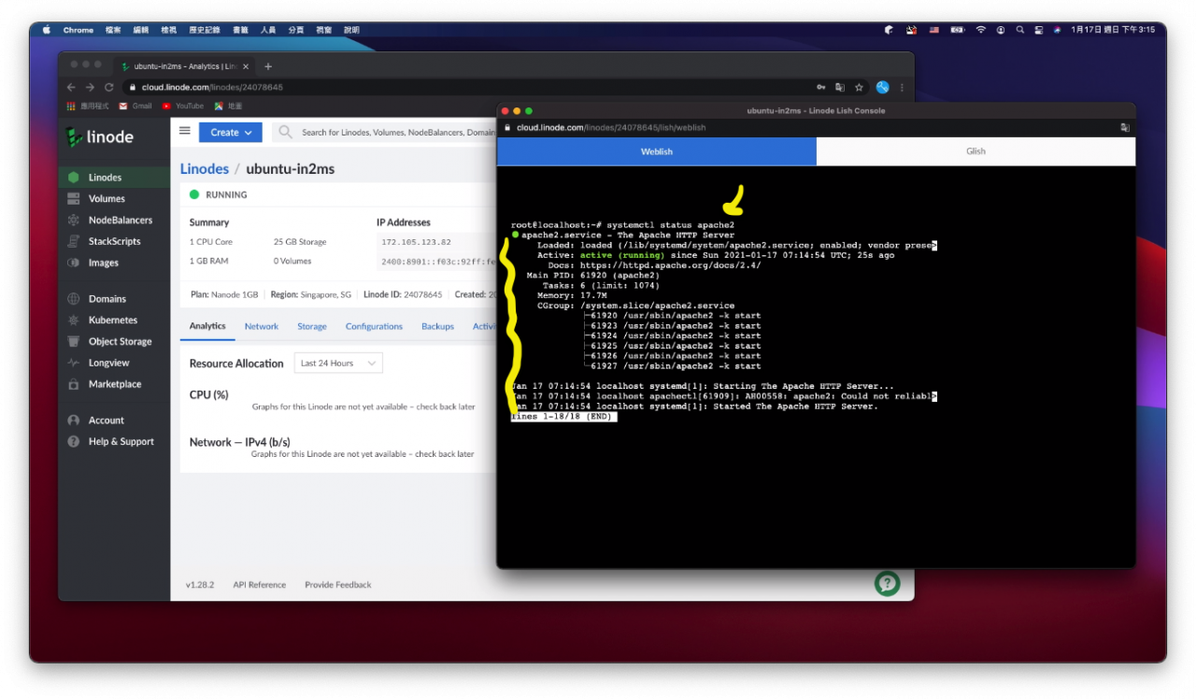
Task: Click the RUNNING status text
Action: pyautogui.click(x=226, y=195)
